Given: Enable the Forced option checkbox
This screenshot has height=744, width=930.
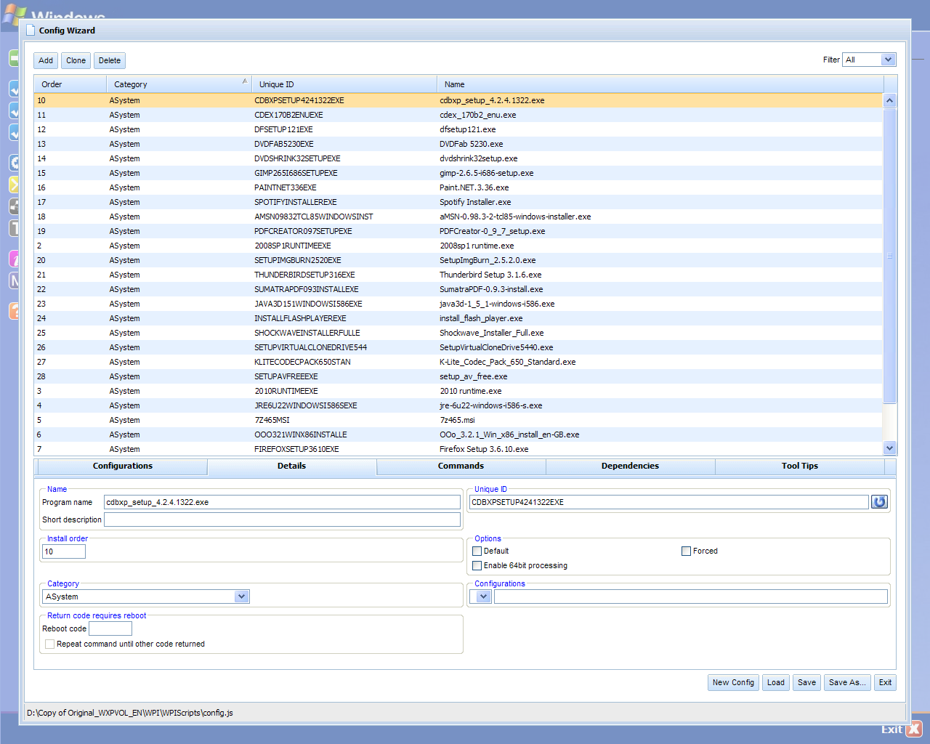Looking at the screenshot, I should coord(686,551).
